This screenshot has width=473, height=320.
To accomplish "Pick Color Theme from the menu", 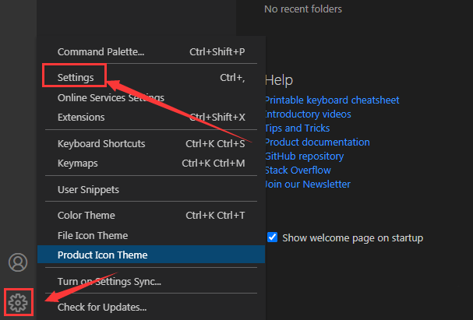I will click(x=86, y=216).
